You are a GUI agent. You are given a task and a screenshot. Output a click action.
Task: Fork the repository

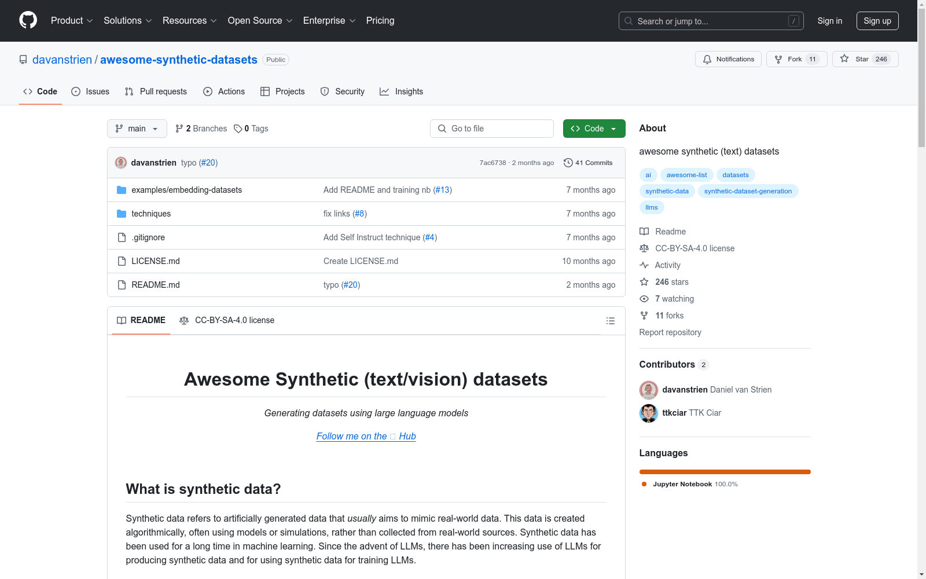[x=797, y=59]
